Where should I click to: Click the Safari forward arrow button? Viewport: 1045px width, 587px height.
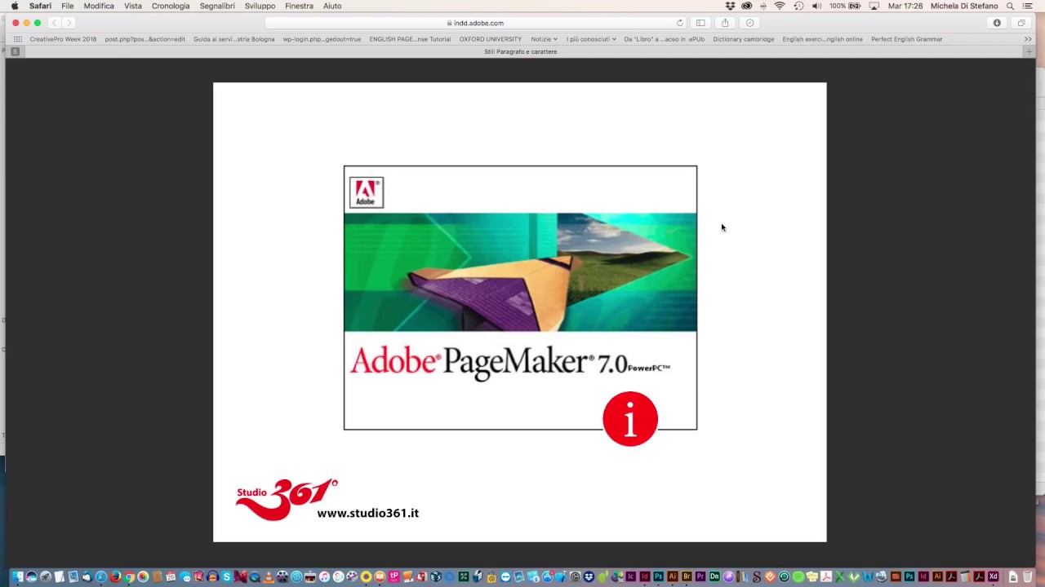point(69,23)
